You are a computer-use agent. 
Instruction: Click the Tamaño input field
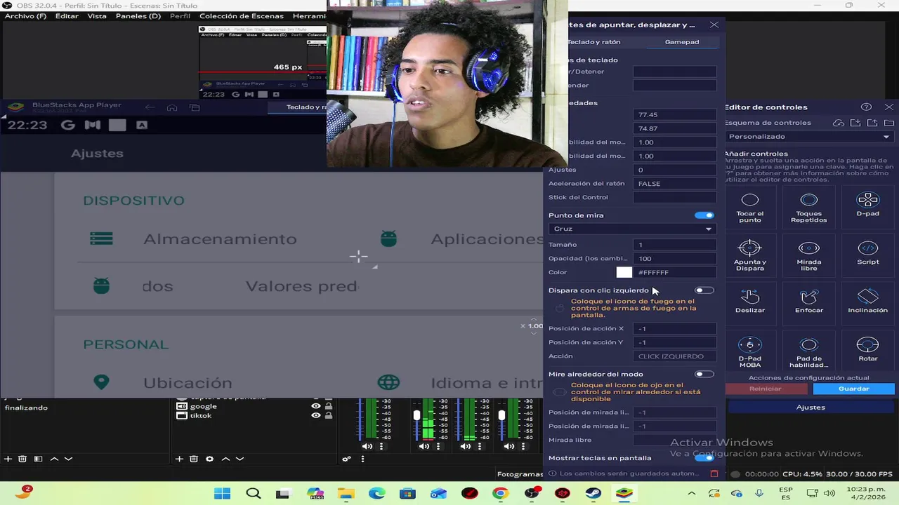[x=674, y=245]
